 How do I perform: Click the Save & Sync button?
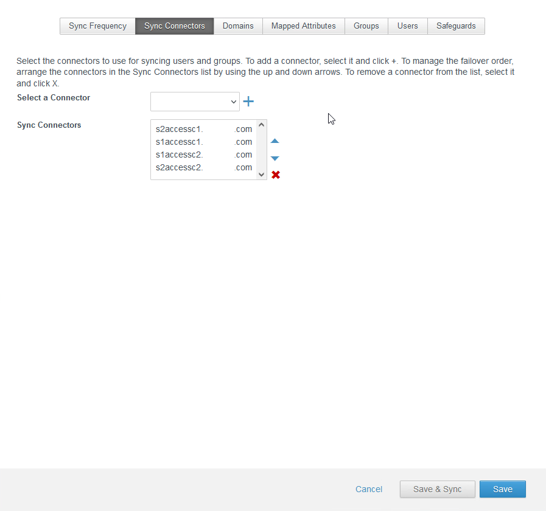(437, 489)
